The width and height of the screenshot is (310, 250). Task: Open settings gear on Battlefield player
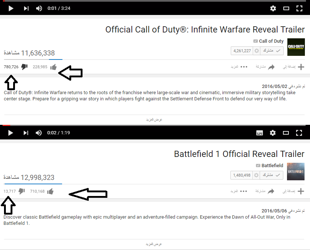[x=273, y=133]
